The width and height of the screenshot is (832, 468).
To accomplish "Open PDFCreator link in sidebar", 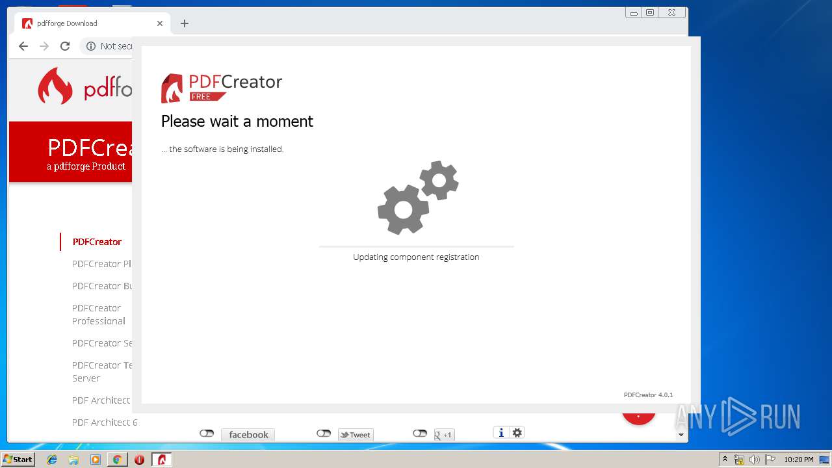I will [97, 242].
